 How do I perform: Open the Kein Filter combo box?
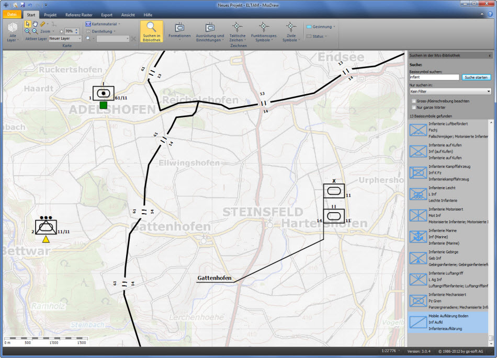point(450,91)
